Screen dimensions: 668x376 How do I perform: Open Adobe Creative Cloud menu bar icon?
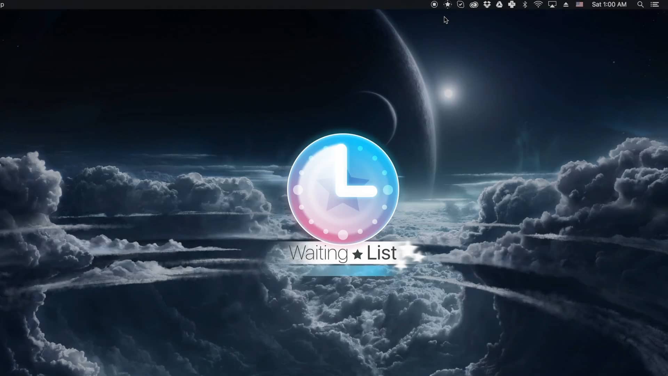point(474,5)
